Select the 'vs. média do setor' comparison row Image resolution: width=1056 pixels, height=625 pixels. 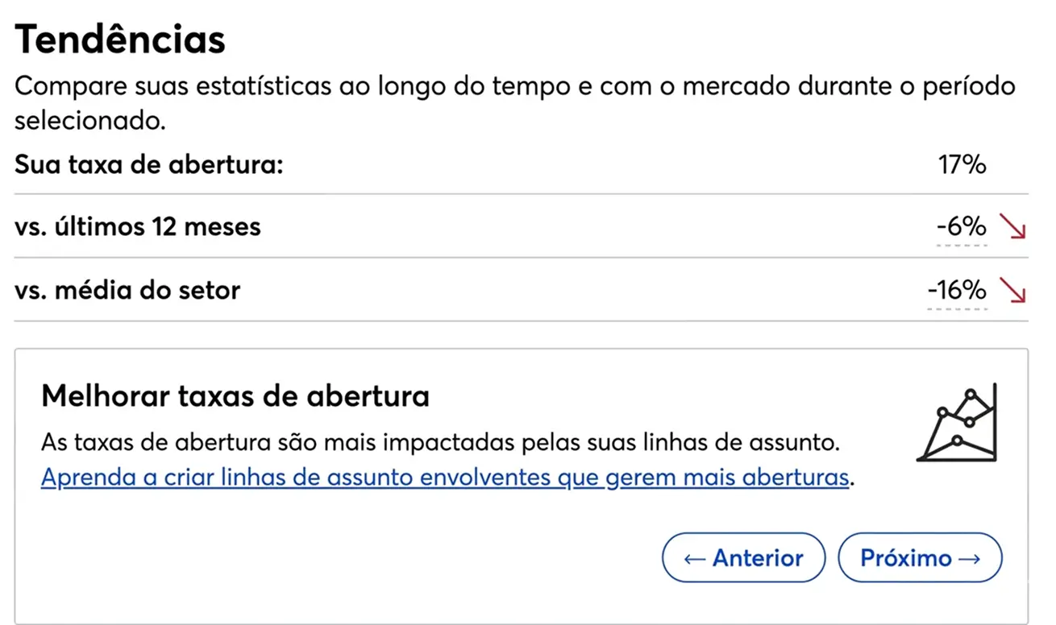[x=127, y=291]
